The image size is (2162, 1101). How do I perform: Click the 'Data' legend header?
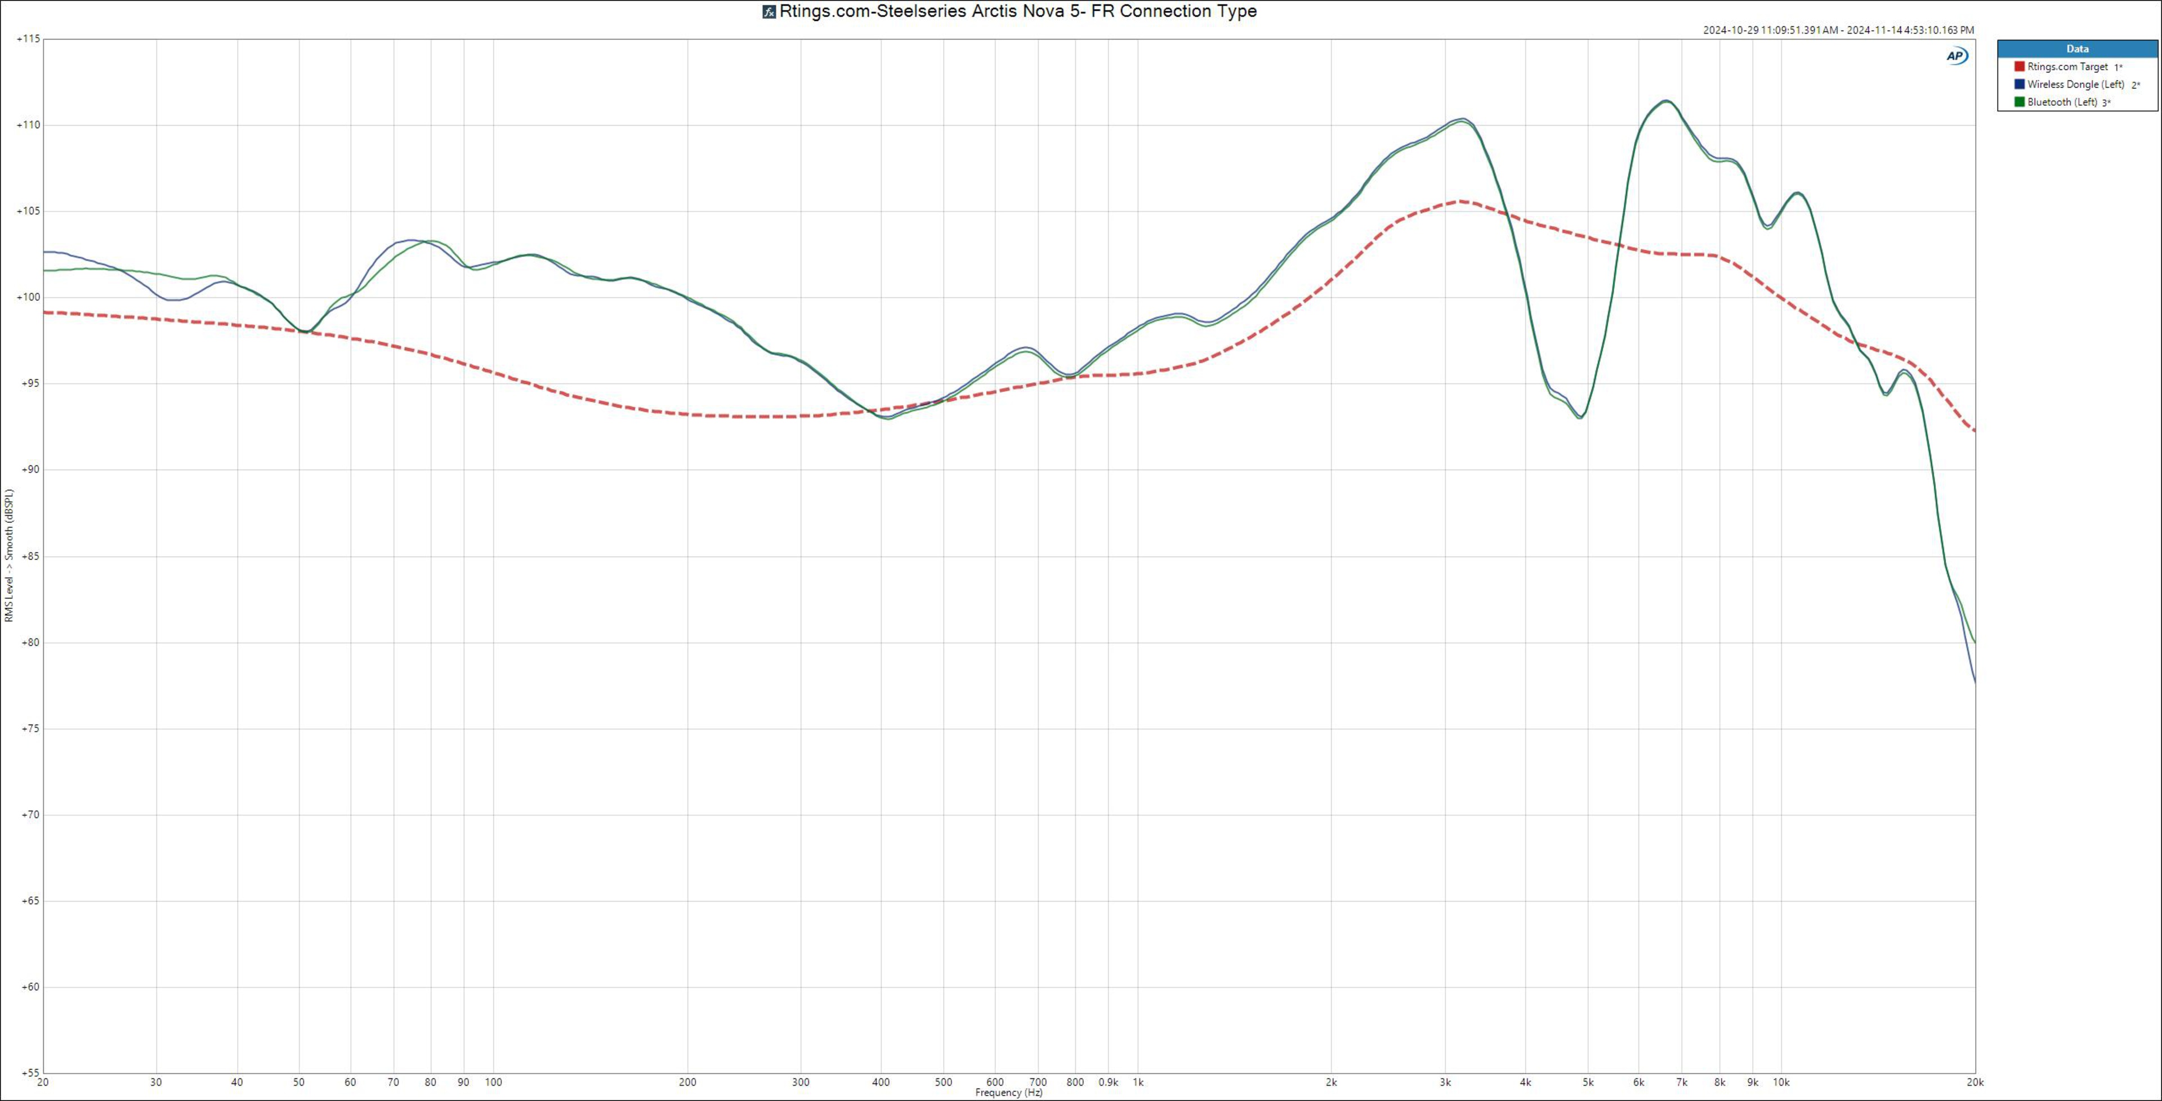(x=2077, y=48)
